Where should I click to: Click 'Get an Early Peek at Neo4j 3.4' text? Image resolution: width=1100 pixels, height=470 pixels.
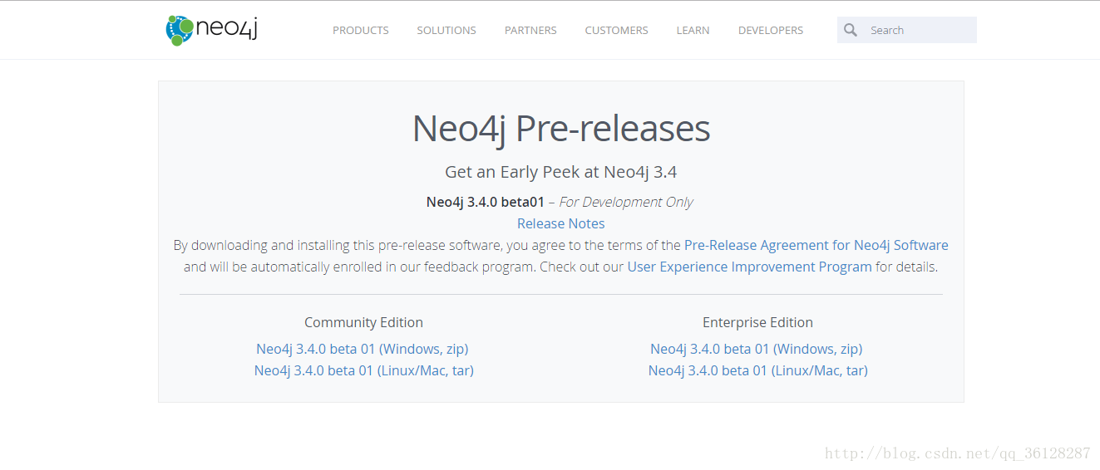(x=561, y=172)
